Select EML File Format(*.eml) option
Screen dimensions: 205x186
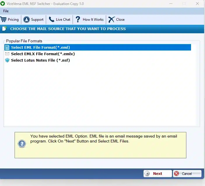click(x=40, y=47)
